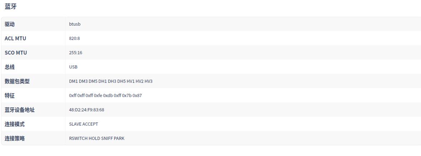Select the 820:8 value
The height and width of the screenshot is (156, 421).
tap(74, 39)
